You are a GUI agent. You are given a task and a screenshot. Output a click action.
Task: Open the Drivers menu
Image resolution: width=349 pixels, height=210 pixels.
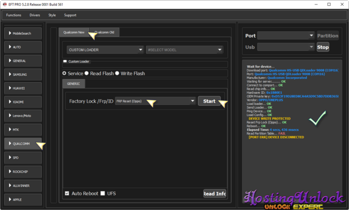(x=35, y=15)
